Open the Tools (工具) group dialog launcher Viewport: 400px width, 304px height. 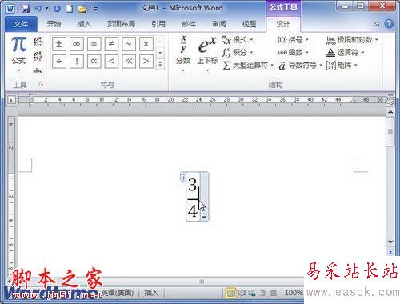(41, 85)
